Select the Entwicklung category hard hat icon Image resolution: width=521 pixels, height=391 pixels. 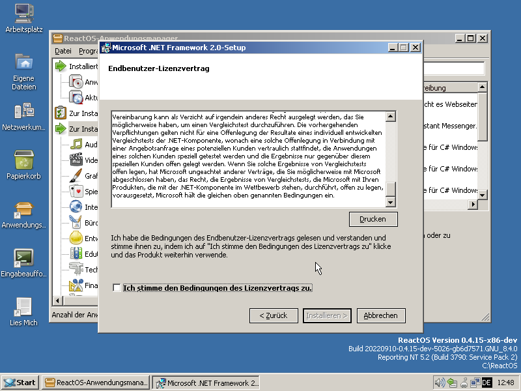click(x=76, y=238)
